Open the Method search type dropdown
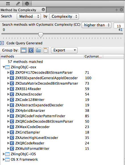The width and height of the screenshot is (125, 165). [29, 16]
